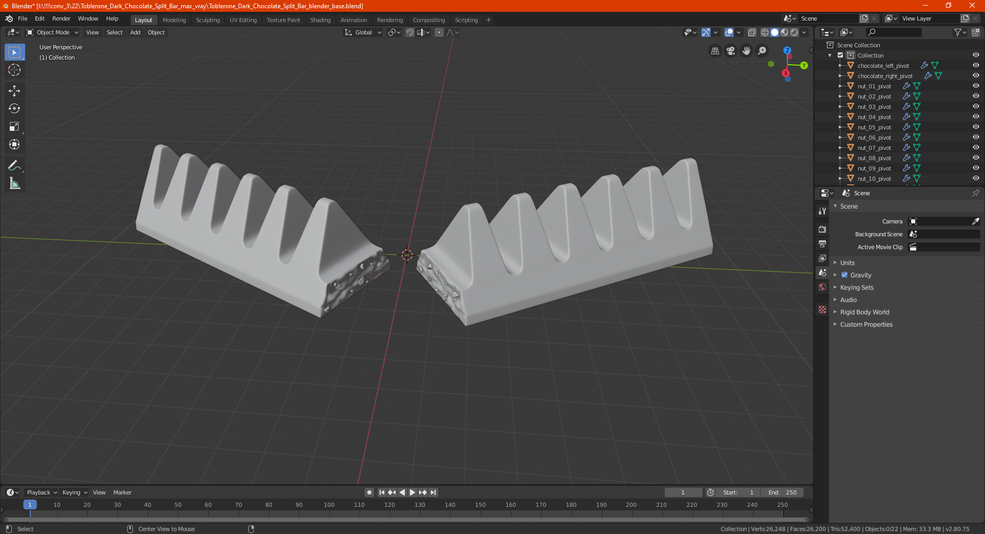
Task: Hide chocolate_left_pivot with its eye icon
Action: [976, 65]
